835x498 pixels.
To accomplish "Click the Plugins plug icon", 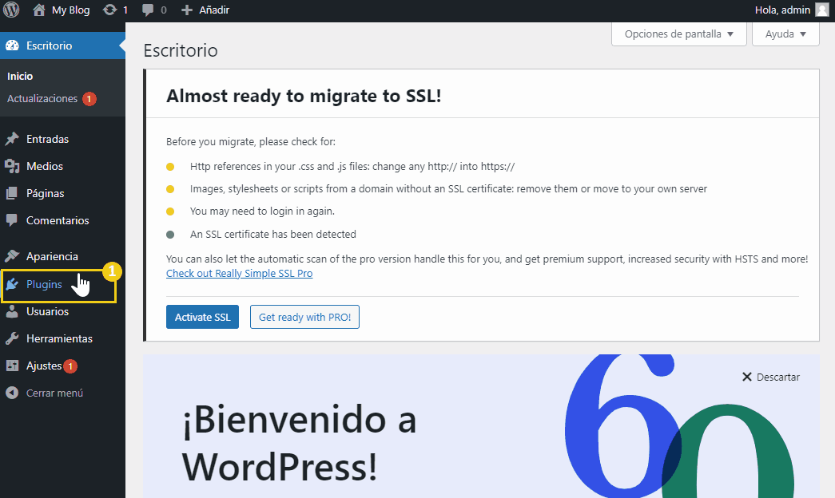I will (x=12, y=284).
